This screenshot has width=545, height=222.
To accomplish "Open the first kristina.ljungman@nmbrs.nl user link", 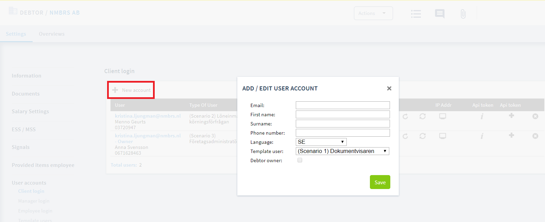I will click(148, 116).
